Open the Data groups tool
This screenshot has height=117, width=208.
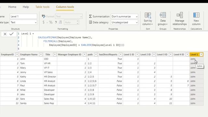(163, 19)
